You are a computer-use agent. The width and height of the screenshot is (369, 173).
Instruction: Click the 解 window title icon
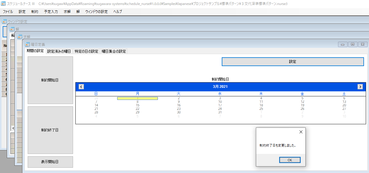pos(12,29)
